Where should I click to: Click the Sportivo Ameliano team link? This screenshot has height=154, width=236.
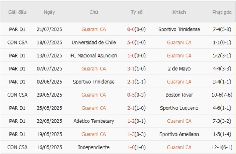click(x=179, y=134)
